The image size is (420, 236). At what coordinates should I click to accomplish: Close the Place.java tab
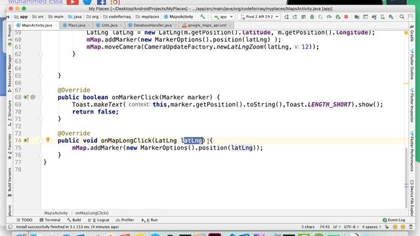(89, 26)
